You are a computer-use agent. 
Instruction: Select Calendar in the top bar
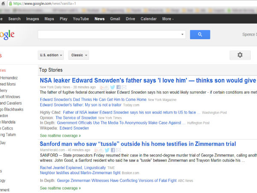coord(149,19)
